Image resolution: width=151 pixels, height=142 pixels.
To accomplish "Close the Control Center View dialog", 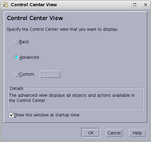I will [145, 5].
